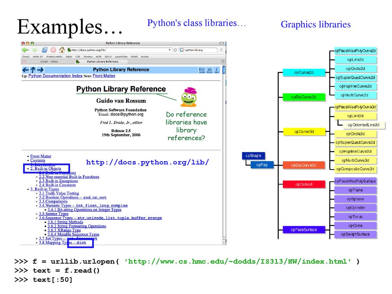Open the 3.2 Boolean Operations link
The height and width of the screenshot is (294, 392).
tap(72, 197)
